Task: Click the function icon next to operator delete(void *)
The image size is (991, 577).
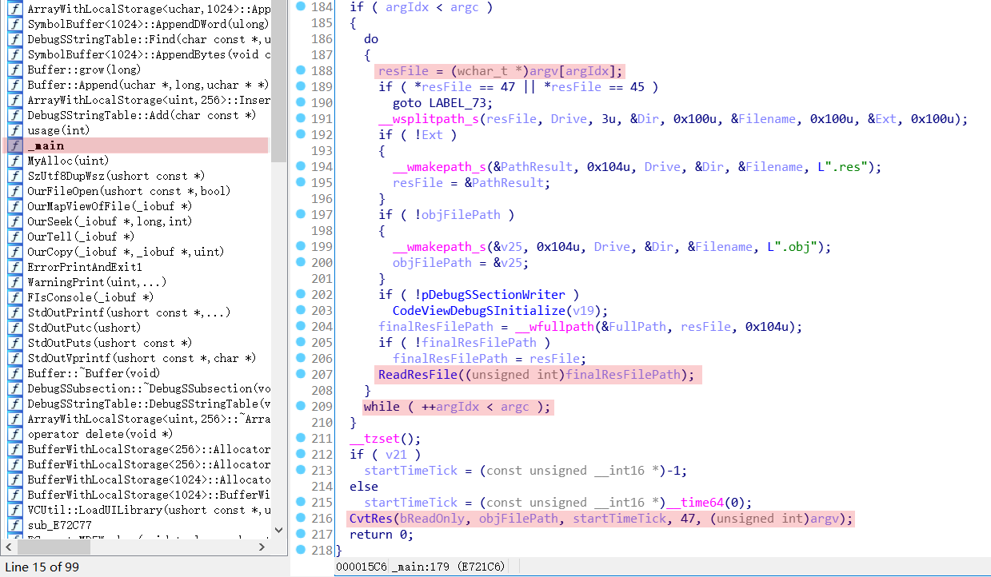Action: click(x=14, y=434)
